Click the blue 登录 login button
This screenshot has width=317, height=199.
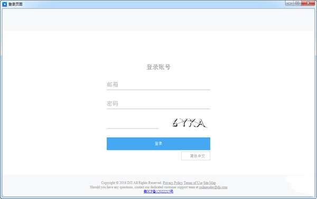pyautogui.click(x=158, y=144)
